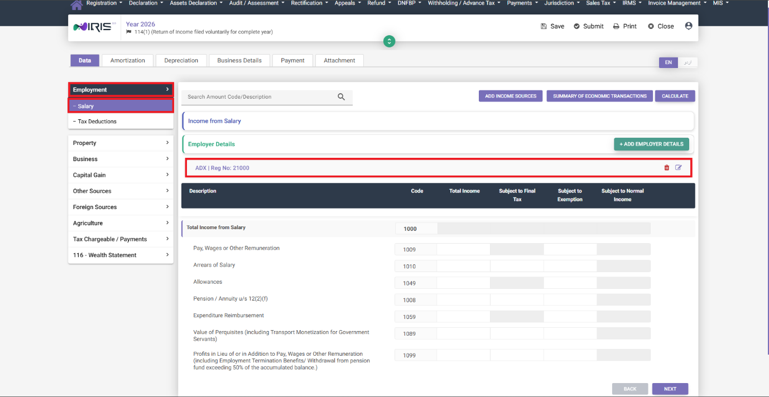Image resolution: width=769 pixels, height=397 pixels.
Task: Switch to the Payment tab
Action: click(x=292, y=60)
